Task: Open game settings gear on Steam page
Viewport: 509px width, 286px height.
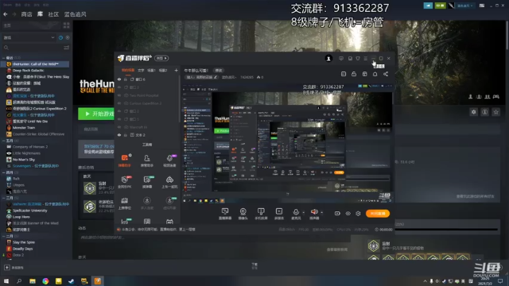Action: (474, 112)
